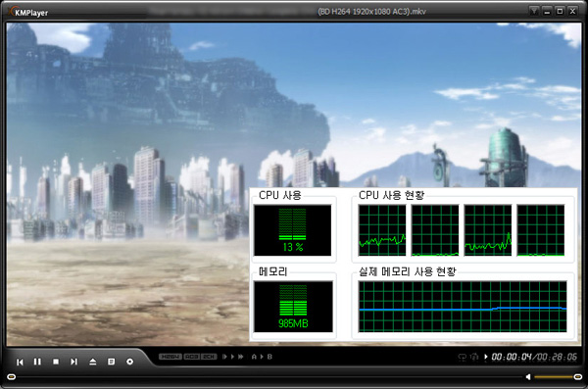Open the title bar dropdown arrow menu
This screenshot has height=389, width=588.
534,11
